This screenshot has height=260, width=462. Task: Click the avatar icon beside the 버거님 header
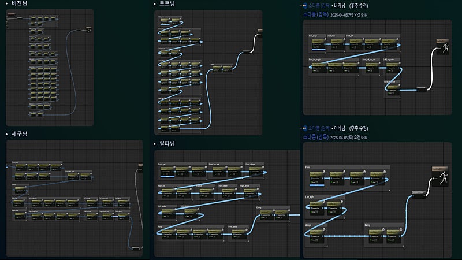point(305,5)
